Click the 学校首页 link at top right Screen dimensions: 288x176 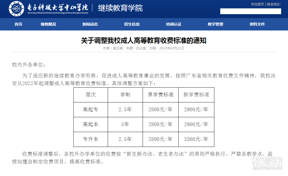click(257, 4)
